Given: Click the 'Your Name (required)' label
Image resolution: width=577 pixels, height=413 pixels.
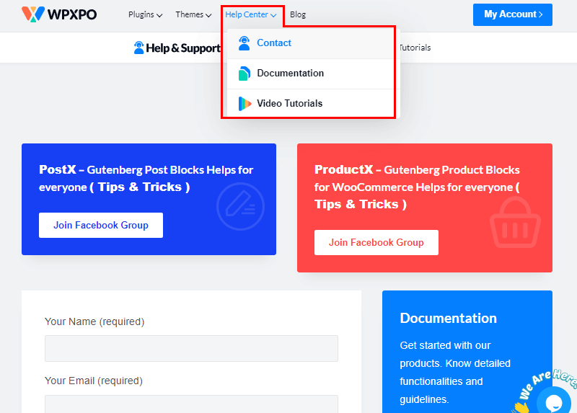Looking at the screenshot, I should 94,321.
